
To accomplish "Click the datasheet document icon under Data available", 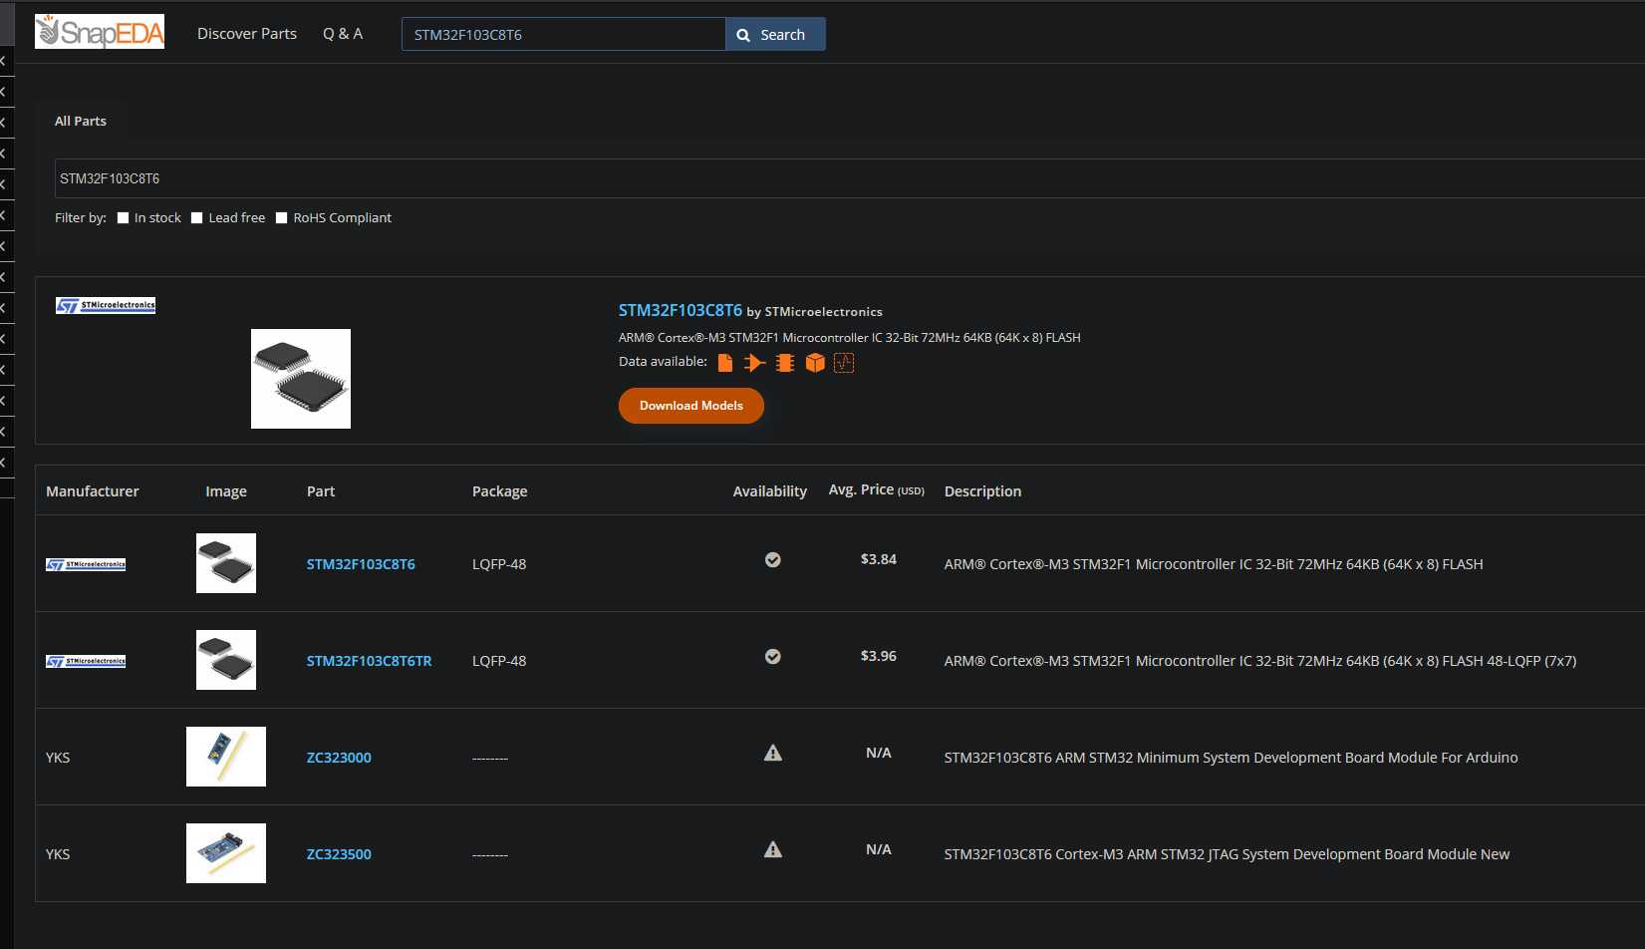I will pyautogui.click(x=725, y=363).
